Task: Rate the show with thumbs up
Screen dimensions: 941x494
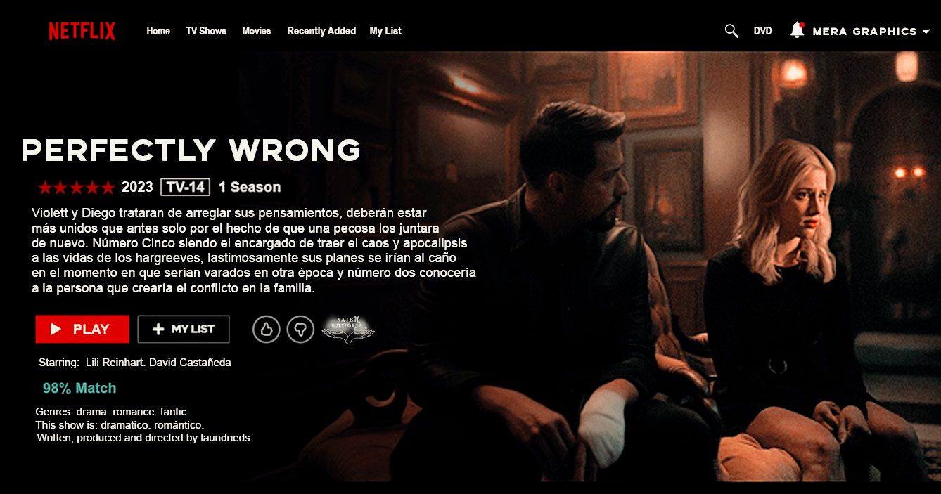Action: 266,329
